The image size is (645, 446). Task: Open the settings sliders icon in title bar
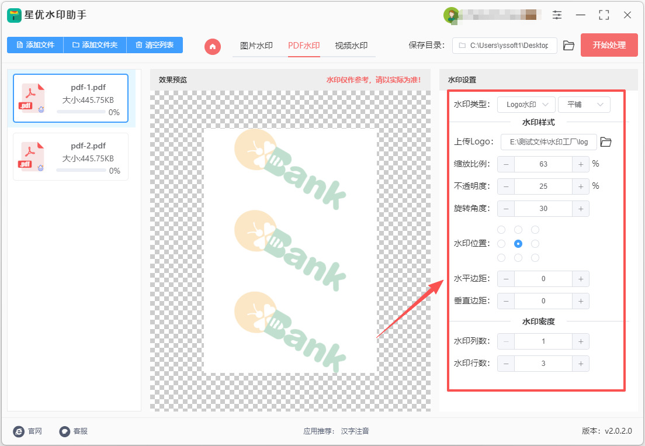click(557, 15)
